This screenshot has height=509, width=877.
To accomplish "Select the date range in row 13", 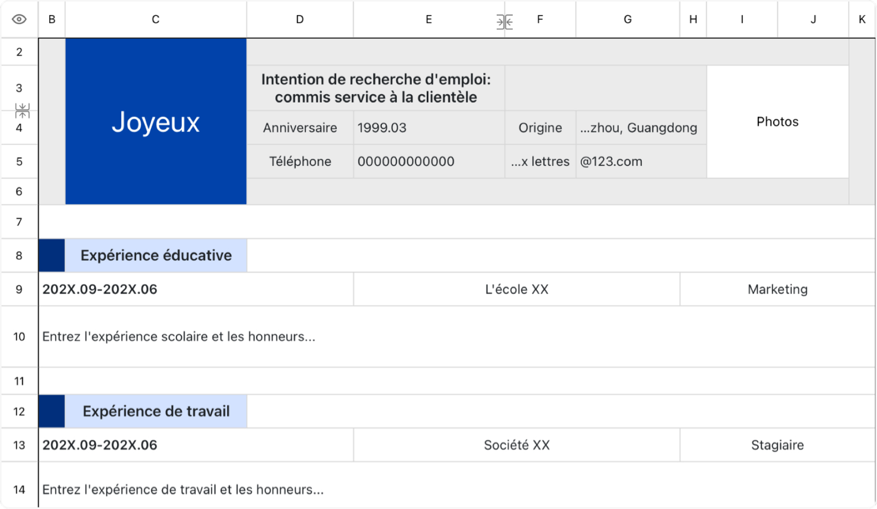I will 196,445.
